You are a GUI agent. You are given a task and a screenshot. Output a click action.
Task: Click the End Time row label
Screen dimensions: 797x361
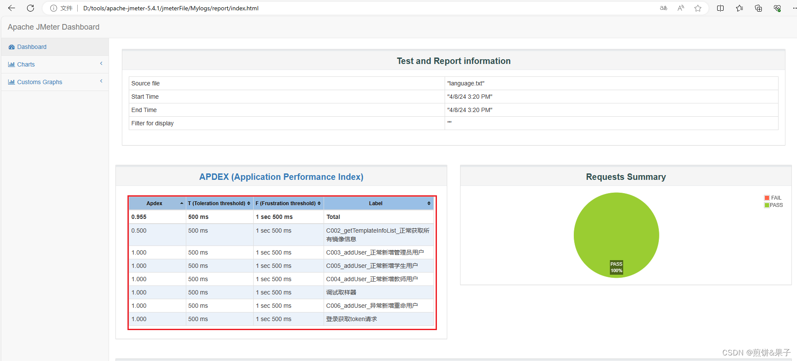point(144,110)
